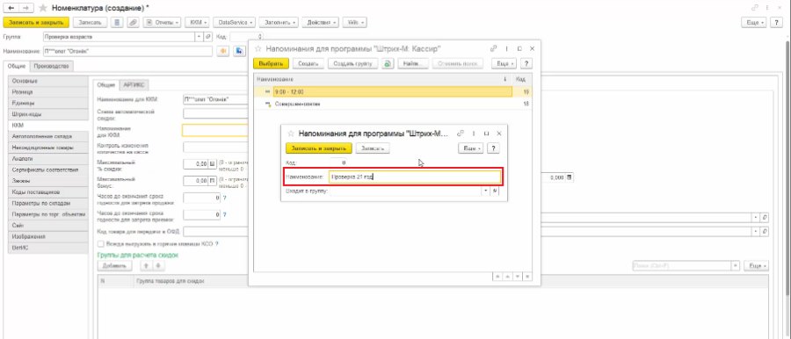Click the Найти... button
Viewport: 791px width, 339px height.
point(413,63)
